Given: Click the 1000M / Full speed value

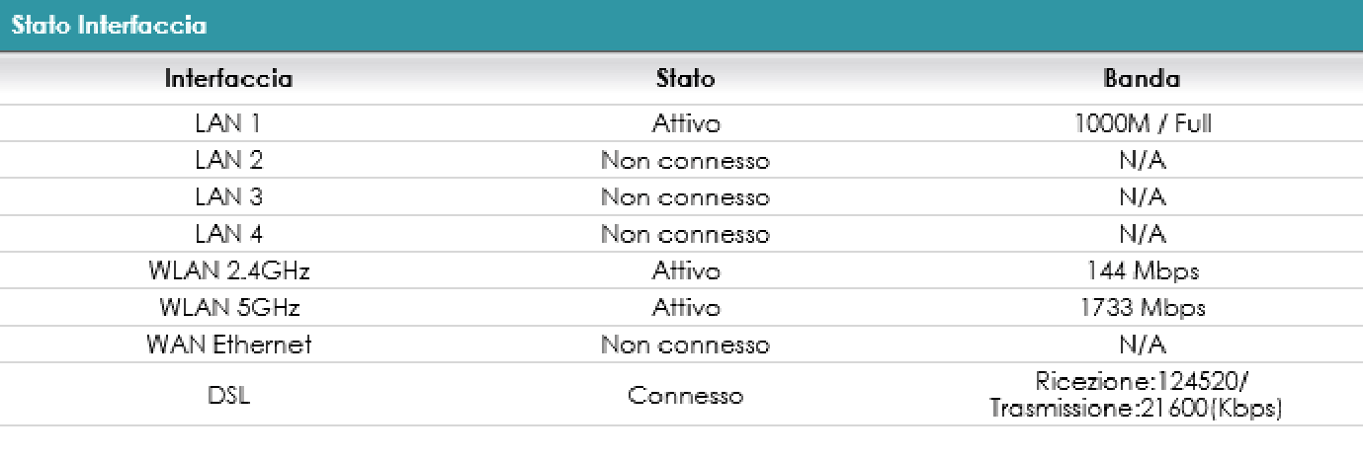Looking at the screenshot, I should pos(1142,124).
